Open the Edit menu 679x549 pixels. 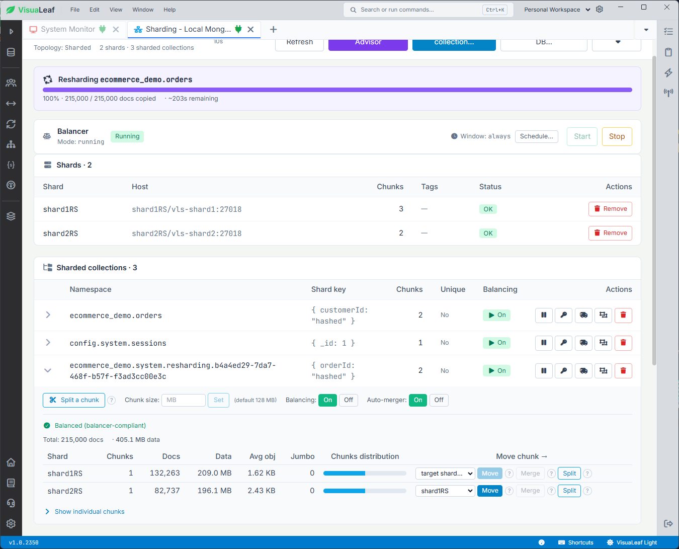tap(95, 10)
